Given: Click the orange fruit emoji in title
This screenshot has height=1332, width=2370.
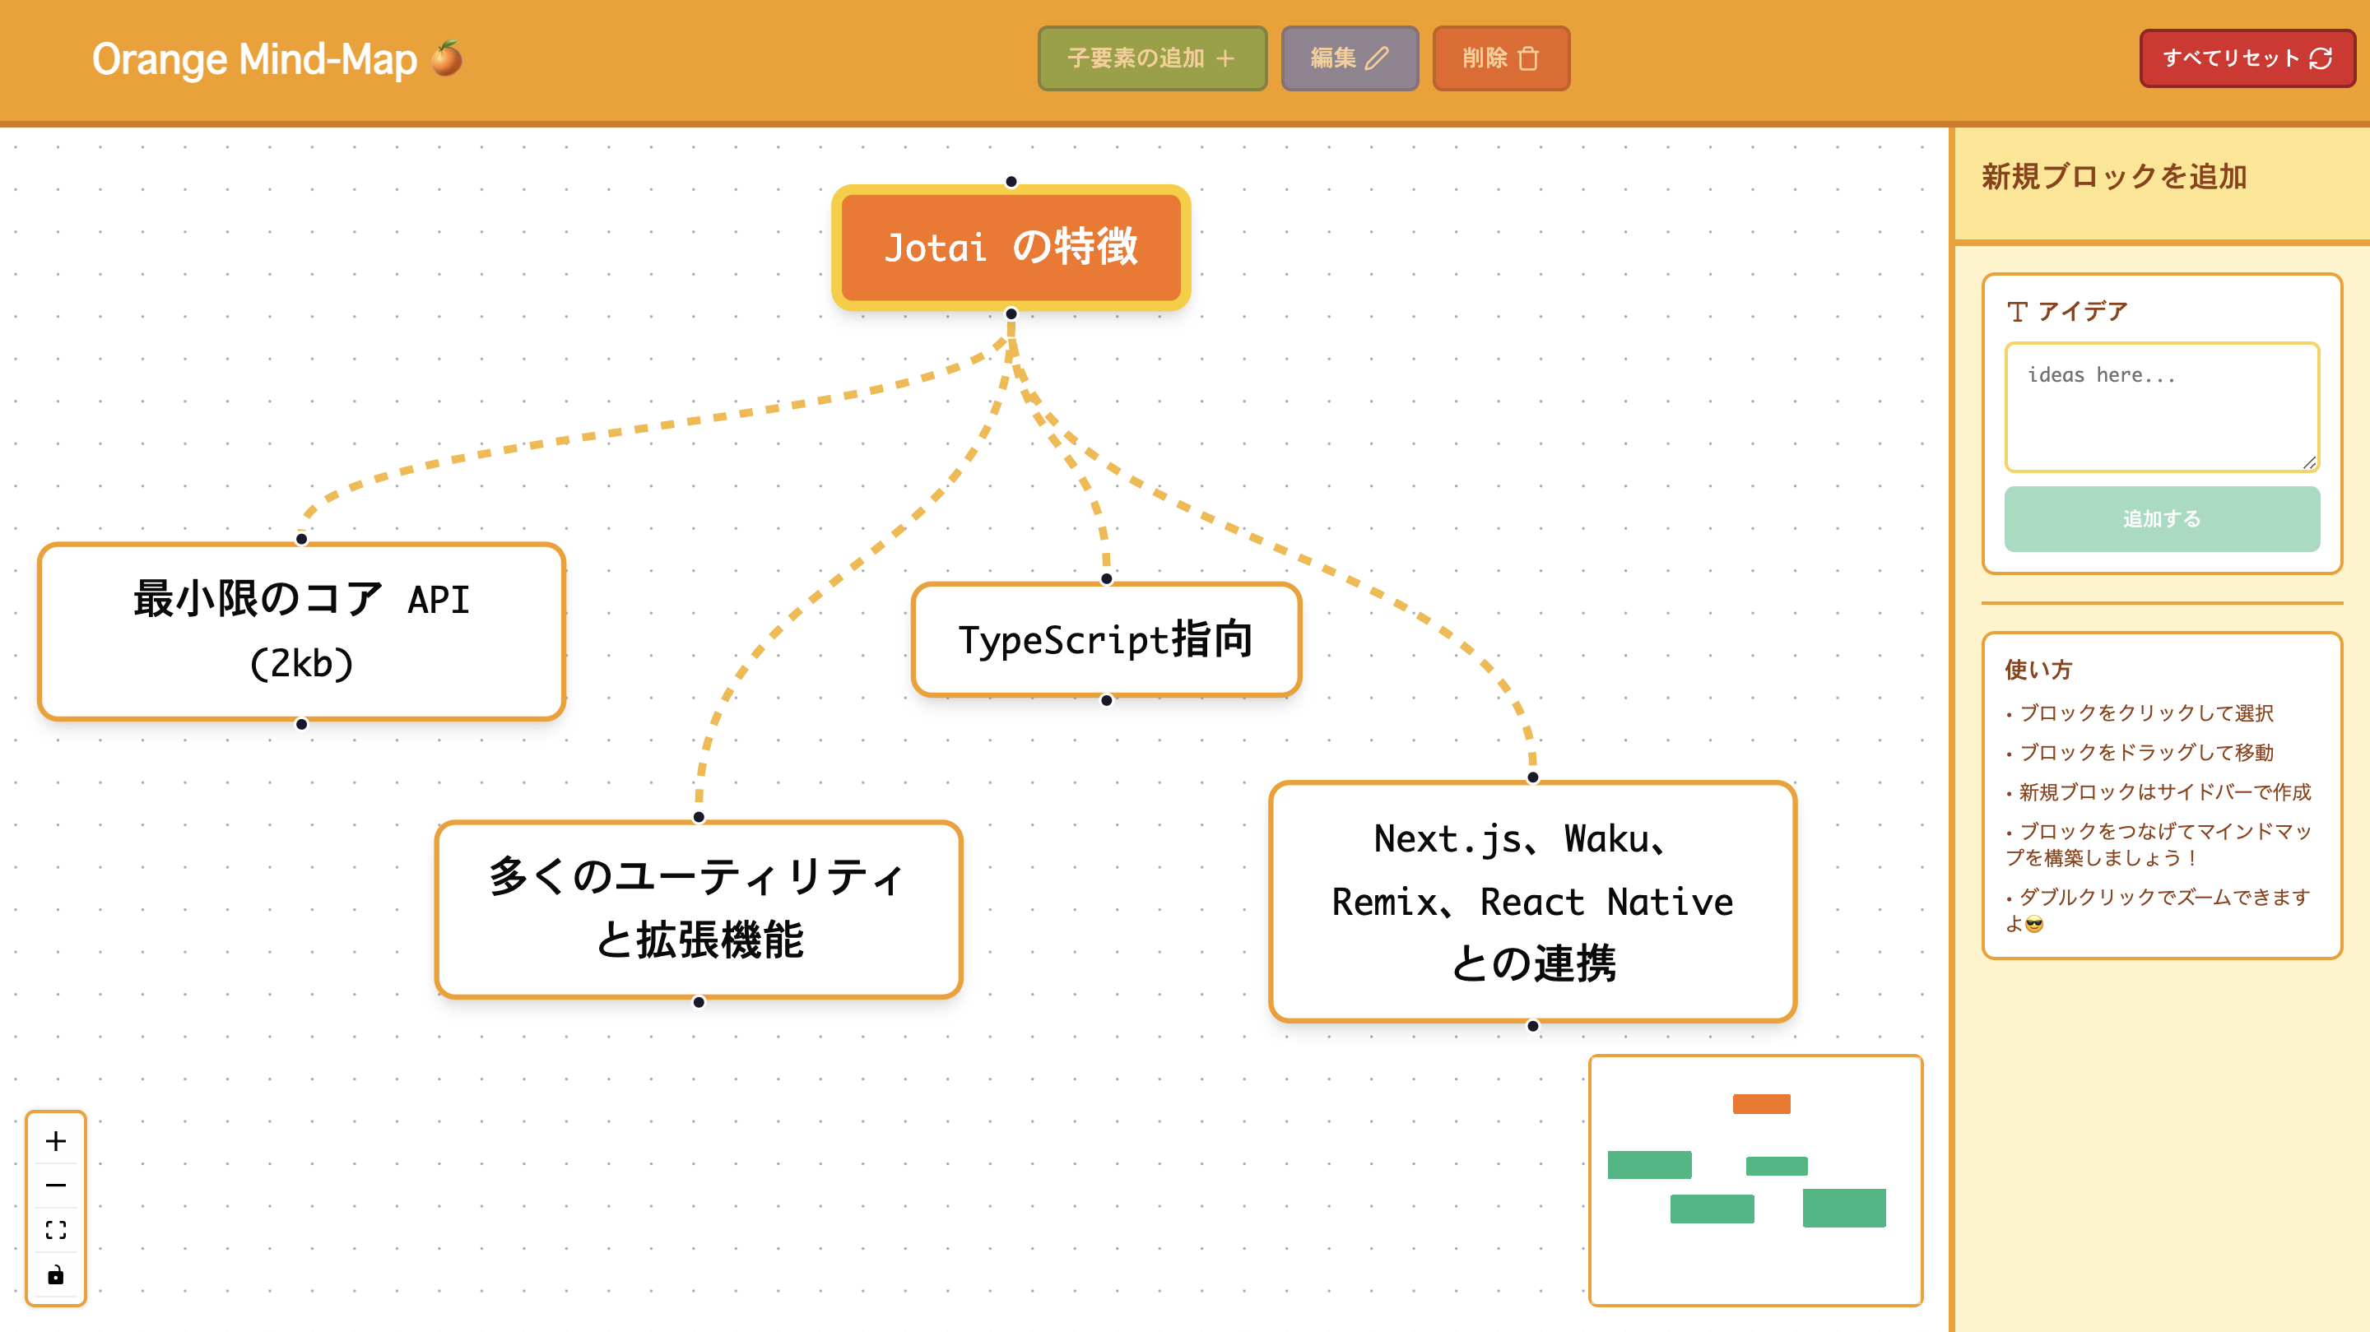Looking at the screenshot, I should pos(447,58).
